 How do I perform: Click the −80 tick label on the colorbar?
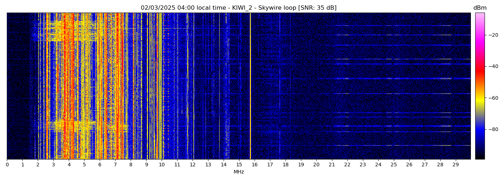pyautogui.click(x=493, y=129)
